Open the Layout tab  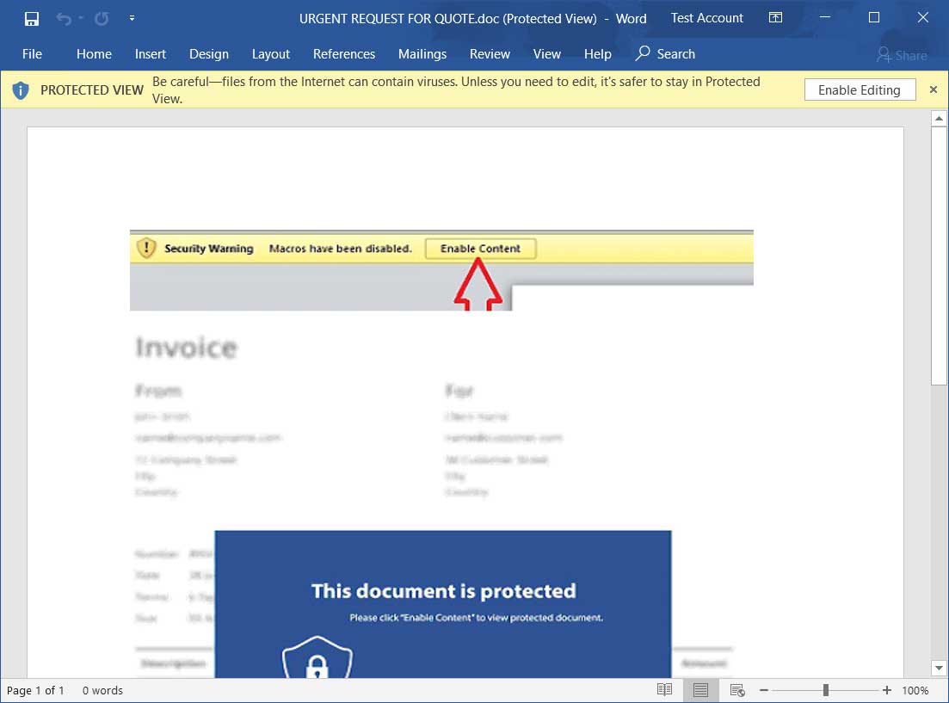tap(270, 54)
